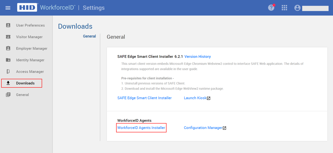
Task: Click the help question mark icon
Action: (271, 8)
